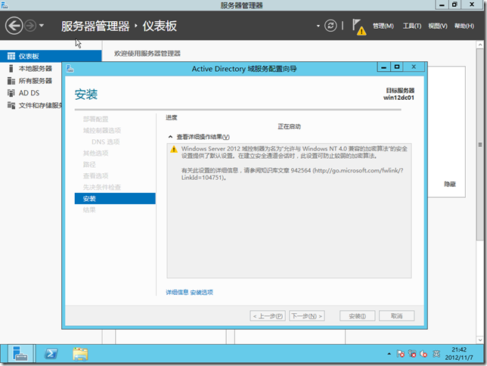This screenshot has width=487, height=366.
Task: Click the 所有服务器 servers icon
Action: pos(11,81)
